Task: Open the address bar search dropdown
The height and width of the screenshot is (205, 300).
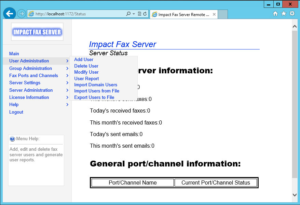Action: pos(133,13)
